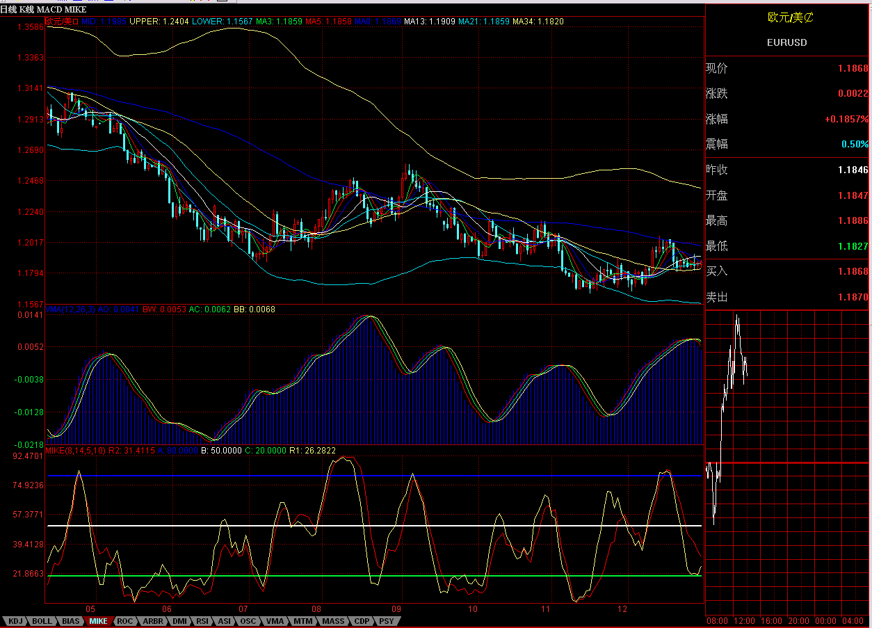872x628 pixels.
Task: Switch to the BOLL indicator tab
Action: point(42,621)
